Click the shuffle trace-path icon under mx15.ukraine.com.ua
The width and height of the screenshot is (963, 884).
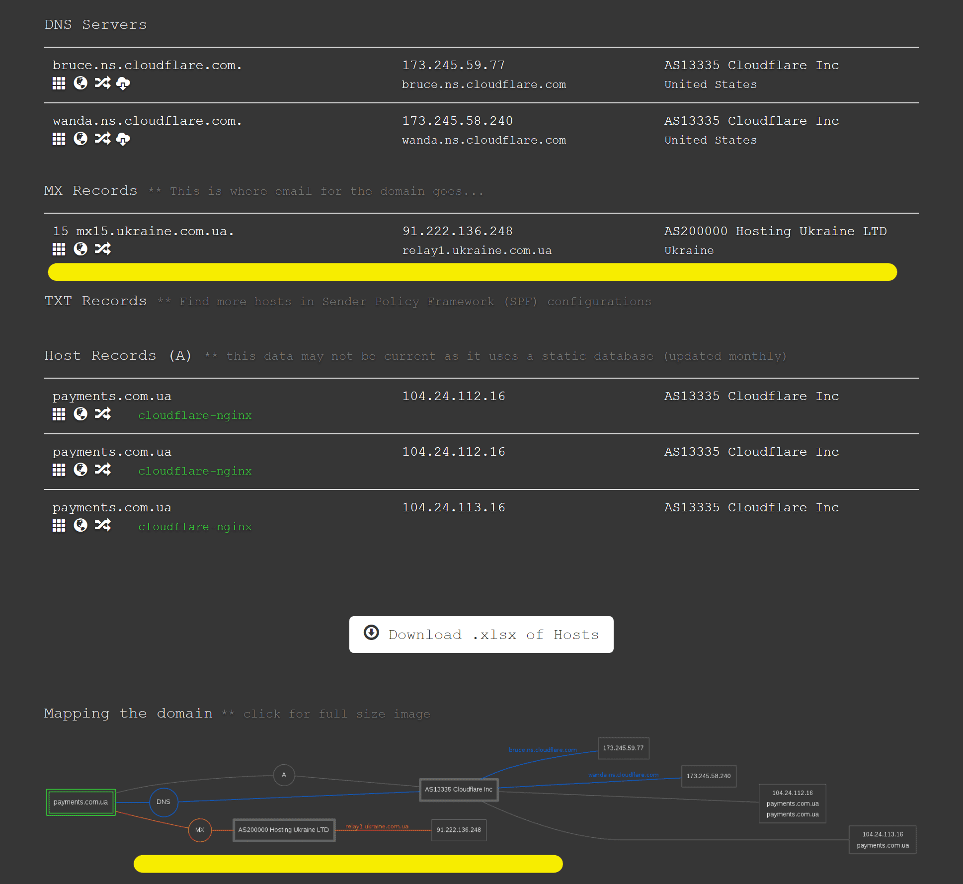pos(103,248)
